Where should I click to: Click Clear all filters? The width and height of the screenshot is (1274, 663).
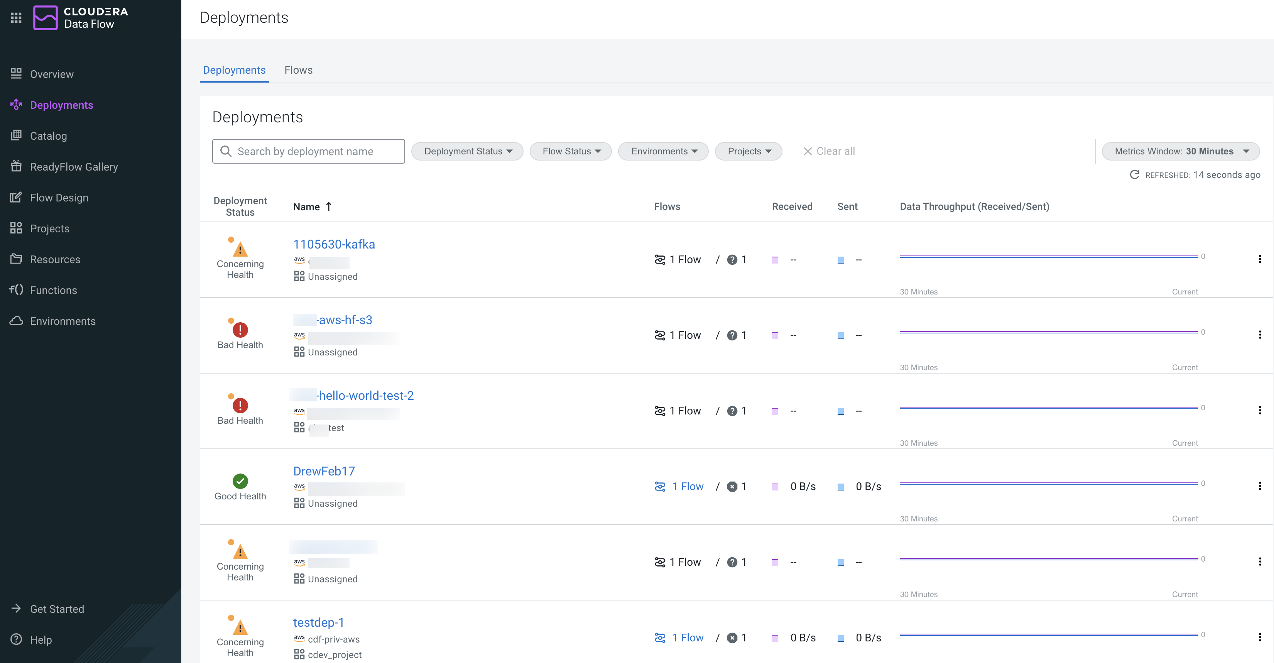(x=829, y=151)
